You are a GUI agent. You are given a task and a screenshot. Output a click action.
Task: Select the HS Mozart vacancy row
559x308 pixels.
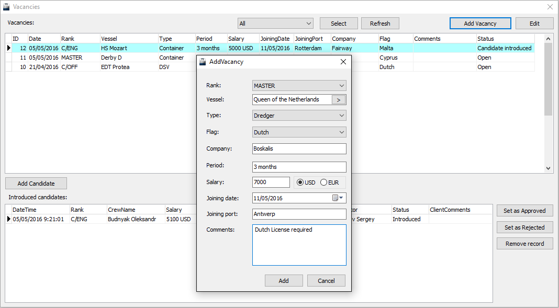(x=270, y=48)
